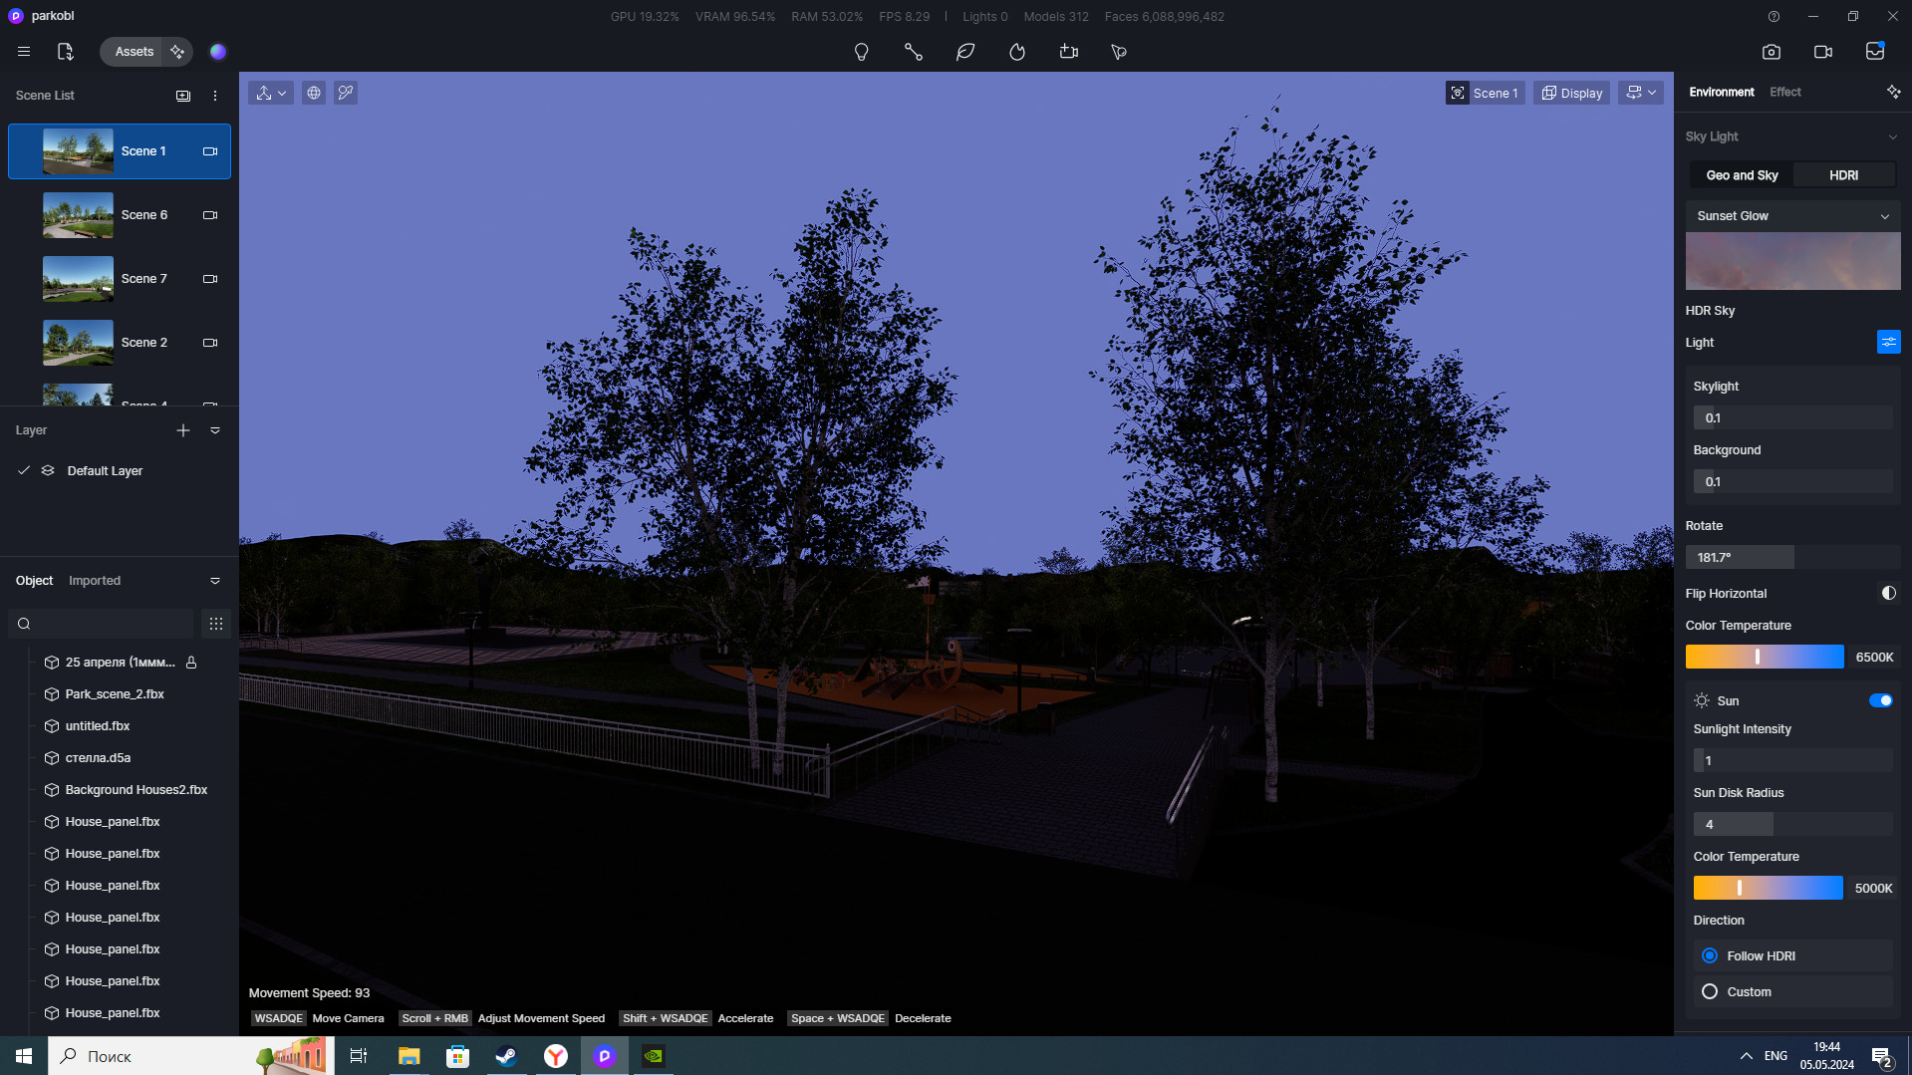This screenshot has height=1075, width=1912.
Task: Collapse the Sky Light section
Action: [1892, 136]
